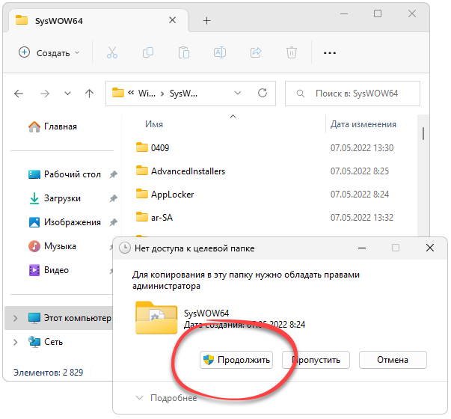The image size is (451, 419).
Task: Click the AppLocker folder icon
Action: click(x=142, y=194)
